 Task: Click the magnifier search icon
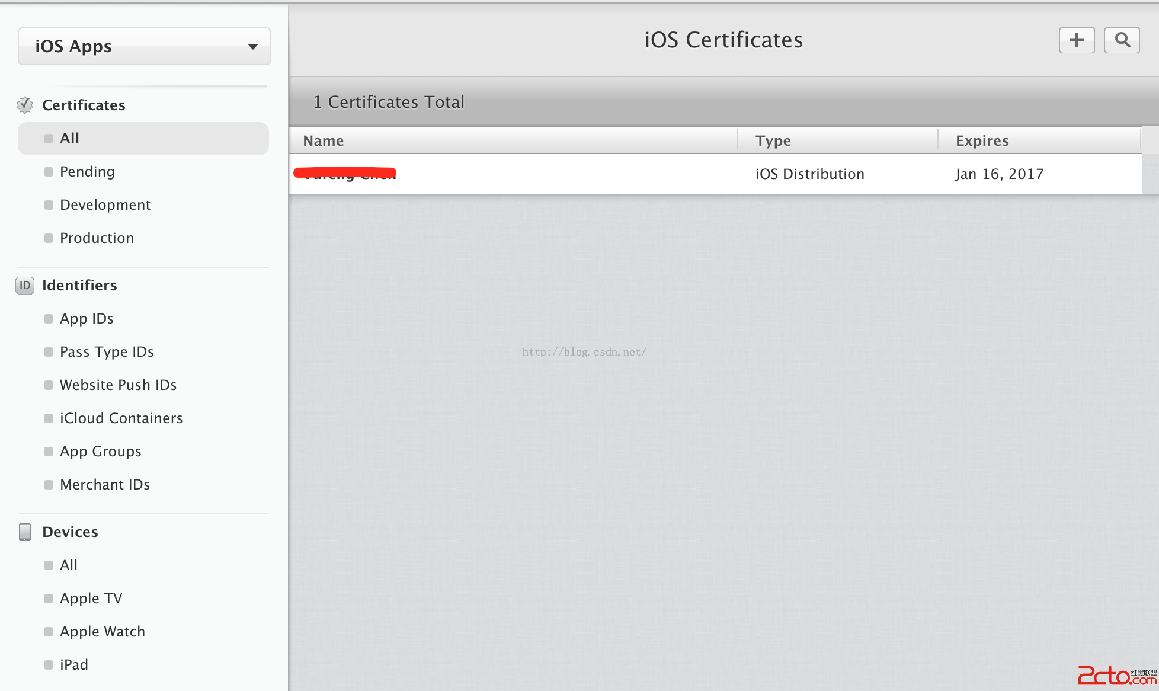pos(1122,40)
